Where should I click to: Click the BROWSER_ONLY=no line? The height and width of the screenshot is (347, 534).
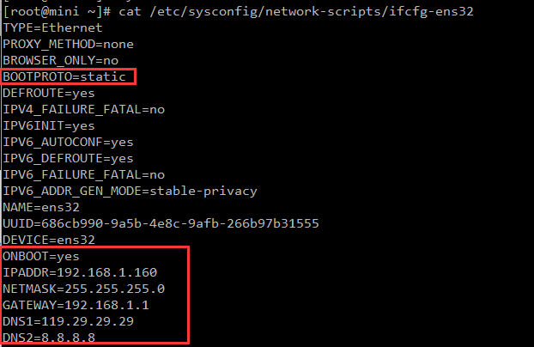point(61,60)
